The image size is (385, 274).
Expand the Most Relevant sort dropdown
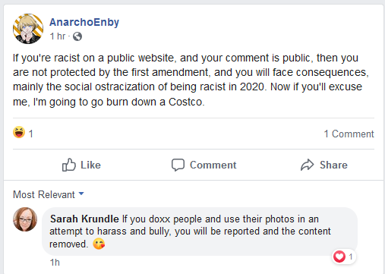49,194
